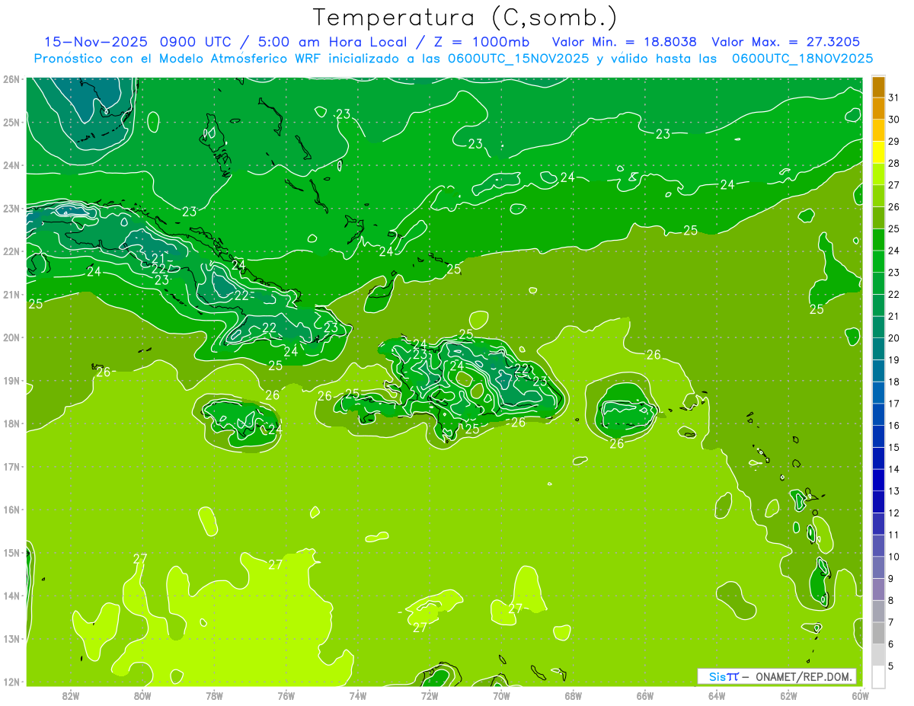Image resolution: width=914 pixels, height=706 pixels.
Task: Click the purple legend swatch between 9 and 10
Action: click(x=878, y=567)
